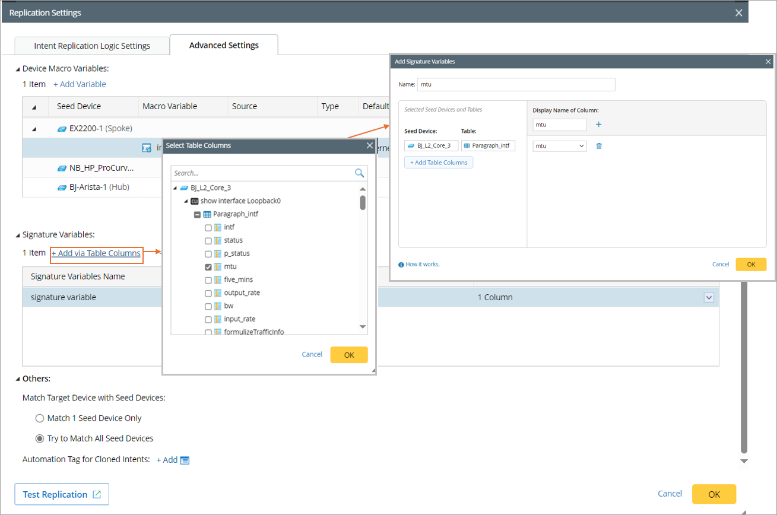Click the column list vertical scrollbar
Screen dimensions: 777x515
(x=363, y=203)
